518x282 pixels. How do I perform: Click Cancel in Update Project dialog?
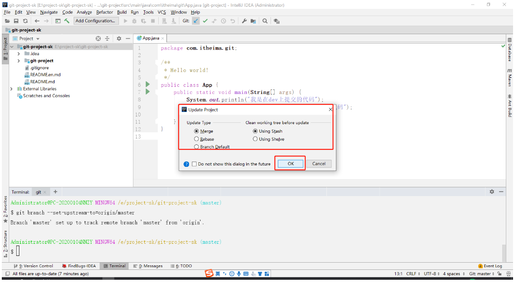click(x=319, y=164)
